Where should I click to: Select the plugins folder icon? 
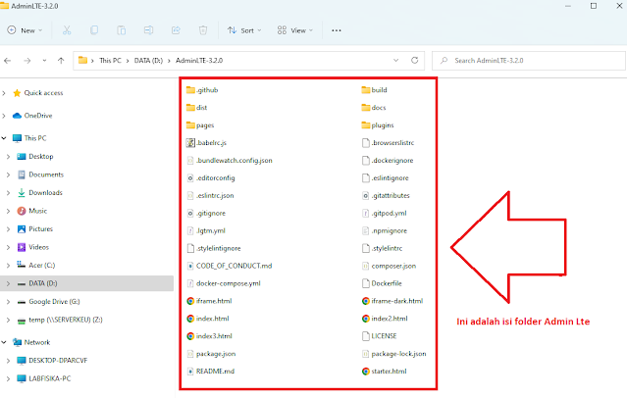(365, 125)
